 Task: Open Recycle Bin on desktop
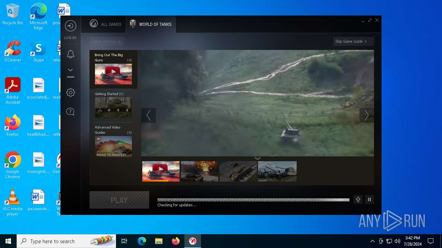point(13,14)
